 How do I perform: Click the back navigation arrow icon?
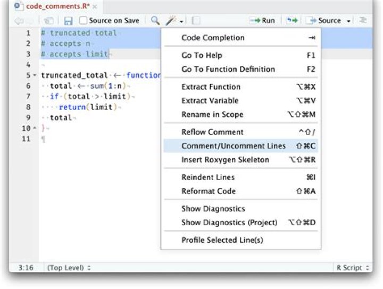(19, 21)
